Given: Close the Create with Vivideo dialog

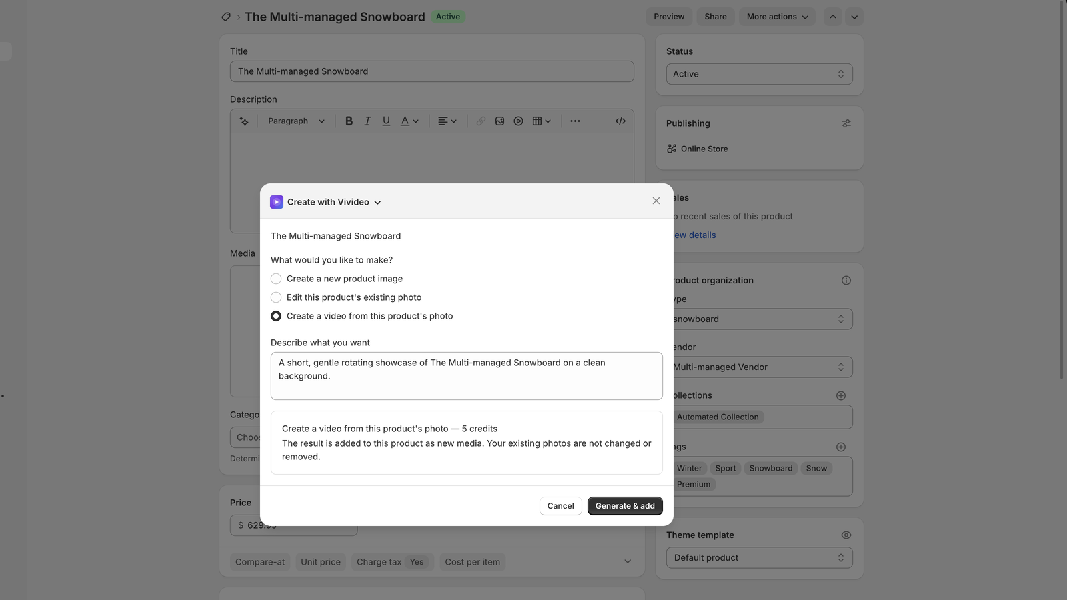Looking at the screenshot, I should point(656,201).
